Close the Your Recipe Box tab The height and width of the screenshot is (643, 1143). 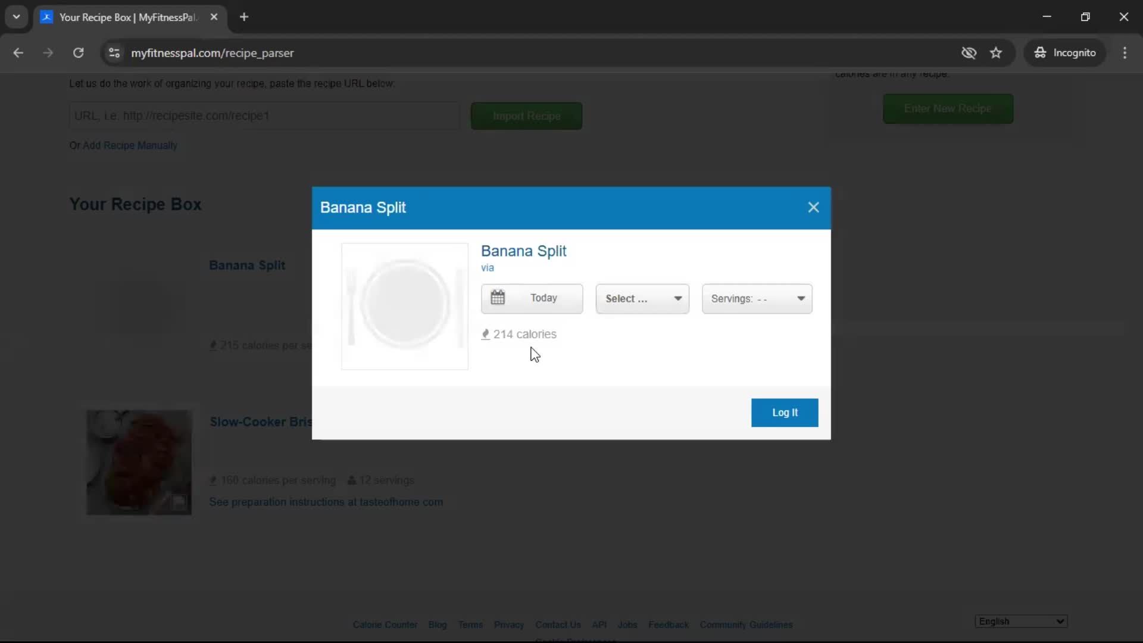click(214, 17)
